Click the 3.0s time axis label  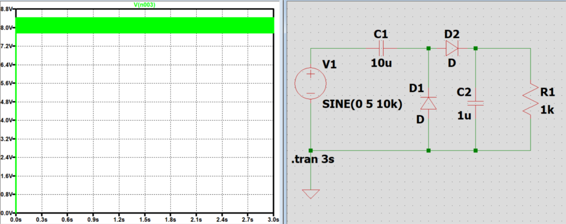pyautogui.click(x=273, y=220)
